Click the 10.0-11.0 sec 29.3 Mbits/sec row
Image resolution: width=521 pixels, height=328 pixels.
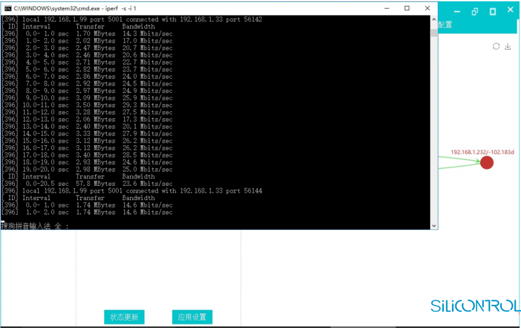click(87, 105)
